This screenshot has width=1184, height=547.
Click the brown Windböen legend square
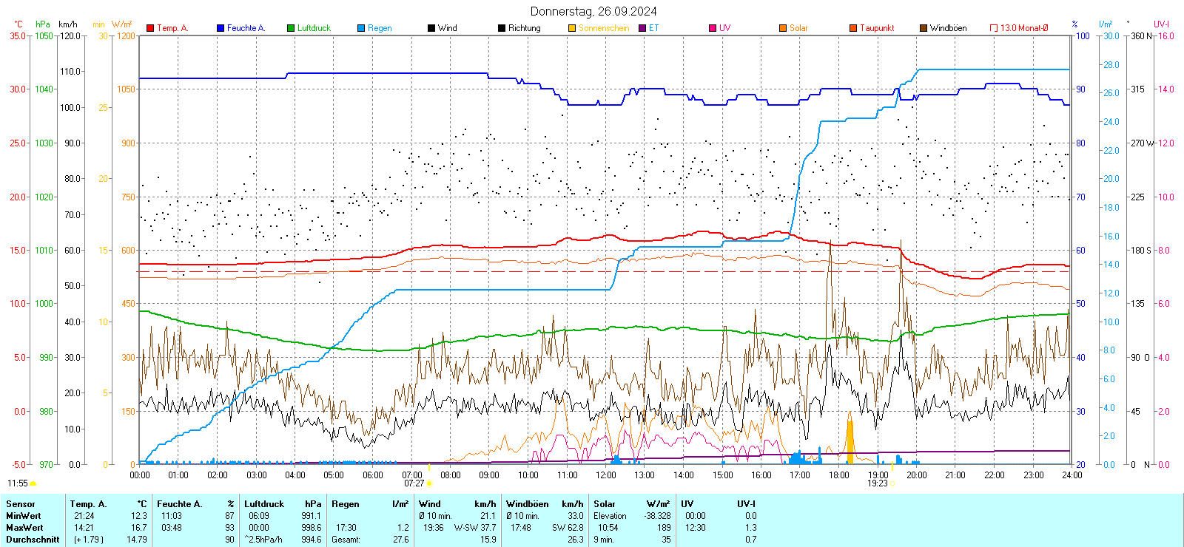pos(924,28)
